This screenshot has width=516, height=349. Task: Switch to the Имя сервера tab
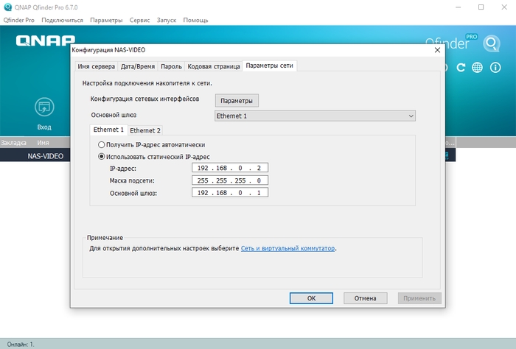(96, 66)
